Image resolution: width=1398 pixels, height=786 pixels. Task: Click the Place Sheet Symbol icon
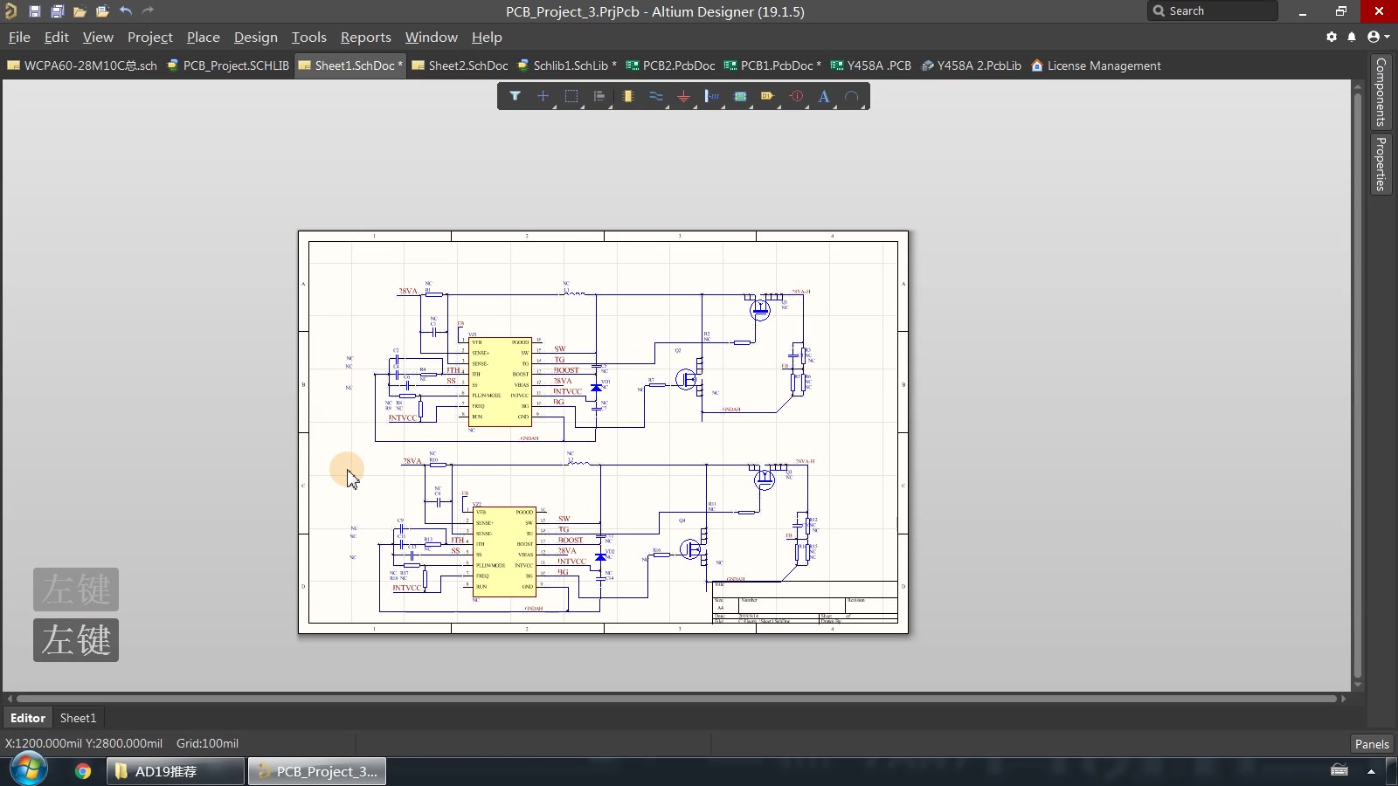click(740, 96)
